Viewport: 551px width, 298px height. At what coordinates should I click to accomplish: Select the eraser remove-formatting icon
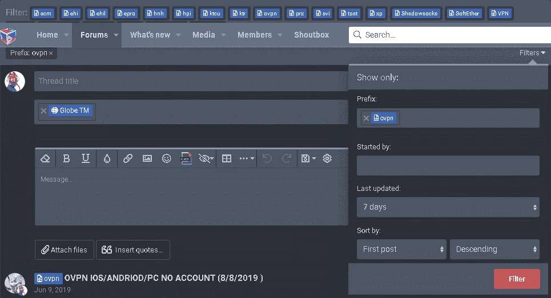(45, 158)
